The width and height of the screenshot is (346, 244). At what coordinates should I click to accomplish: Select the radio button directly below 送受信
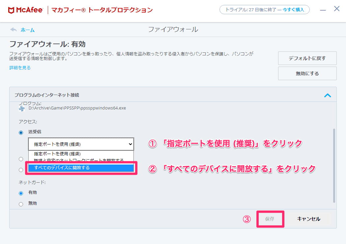click(x=21, y=159)
